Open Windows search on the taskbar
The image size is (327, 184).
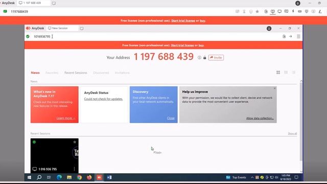(x=39, y=177)
